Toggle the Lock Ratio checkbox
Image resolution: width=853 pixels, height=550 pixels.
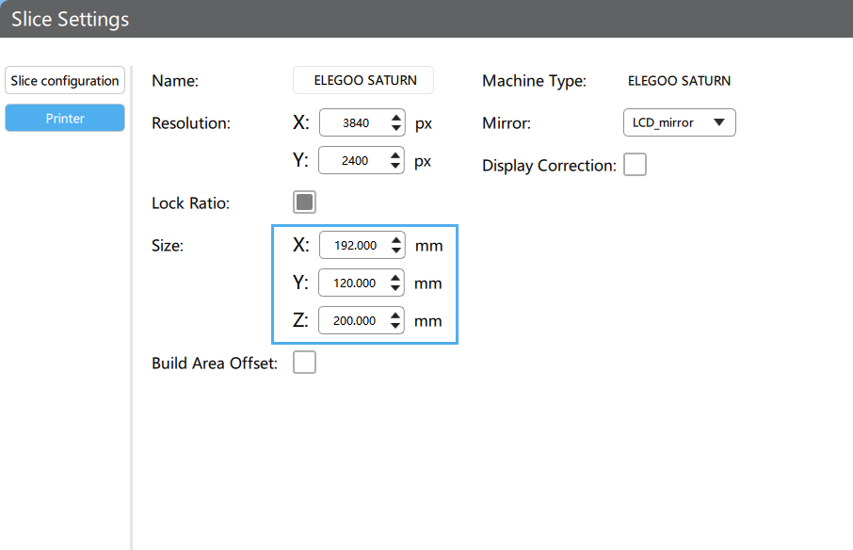[x=304, y=202]
